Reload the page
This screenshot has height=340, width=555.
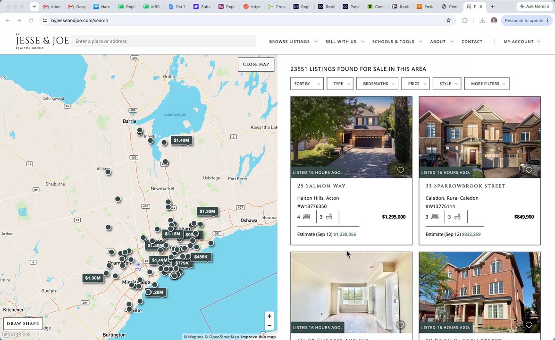click(31, 21)
